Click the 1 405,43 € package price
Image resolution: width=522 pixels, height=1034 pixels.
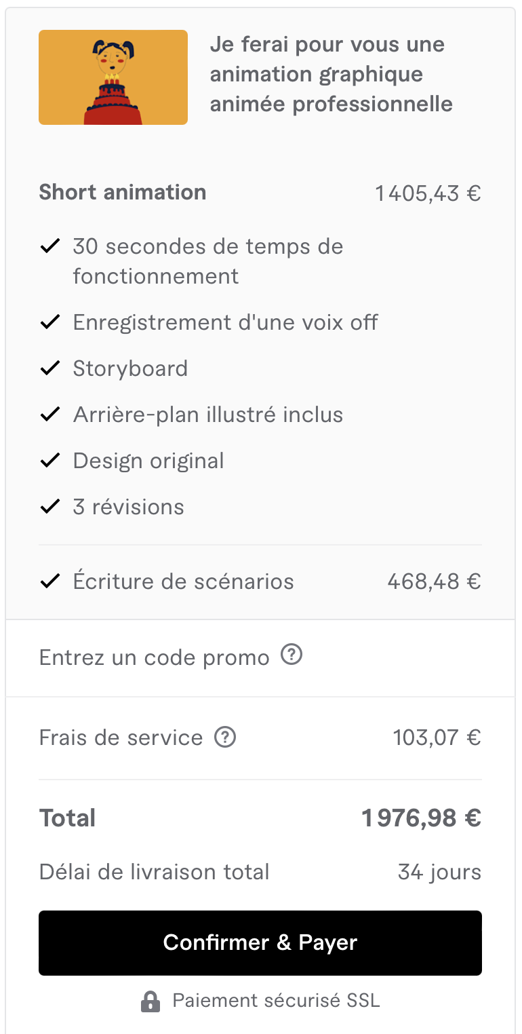[428, 193]
